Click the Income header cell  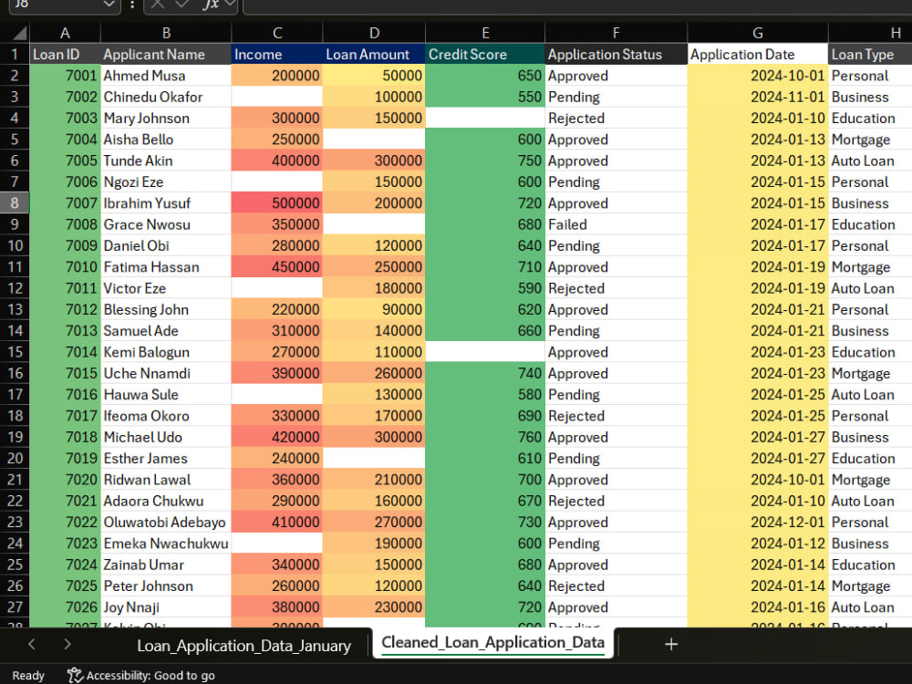[x=277, y=55]
